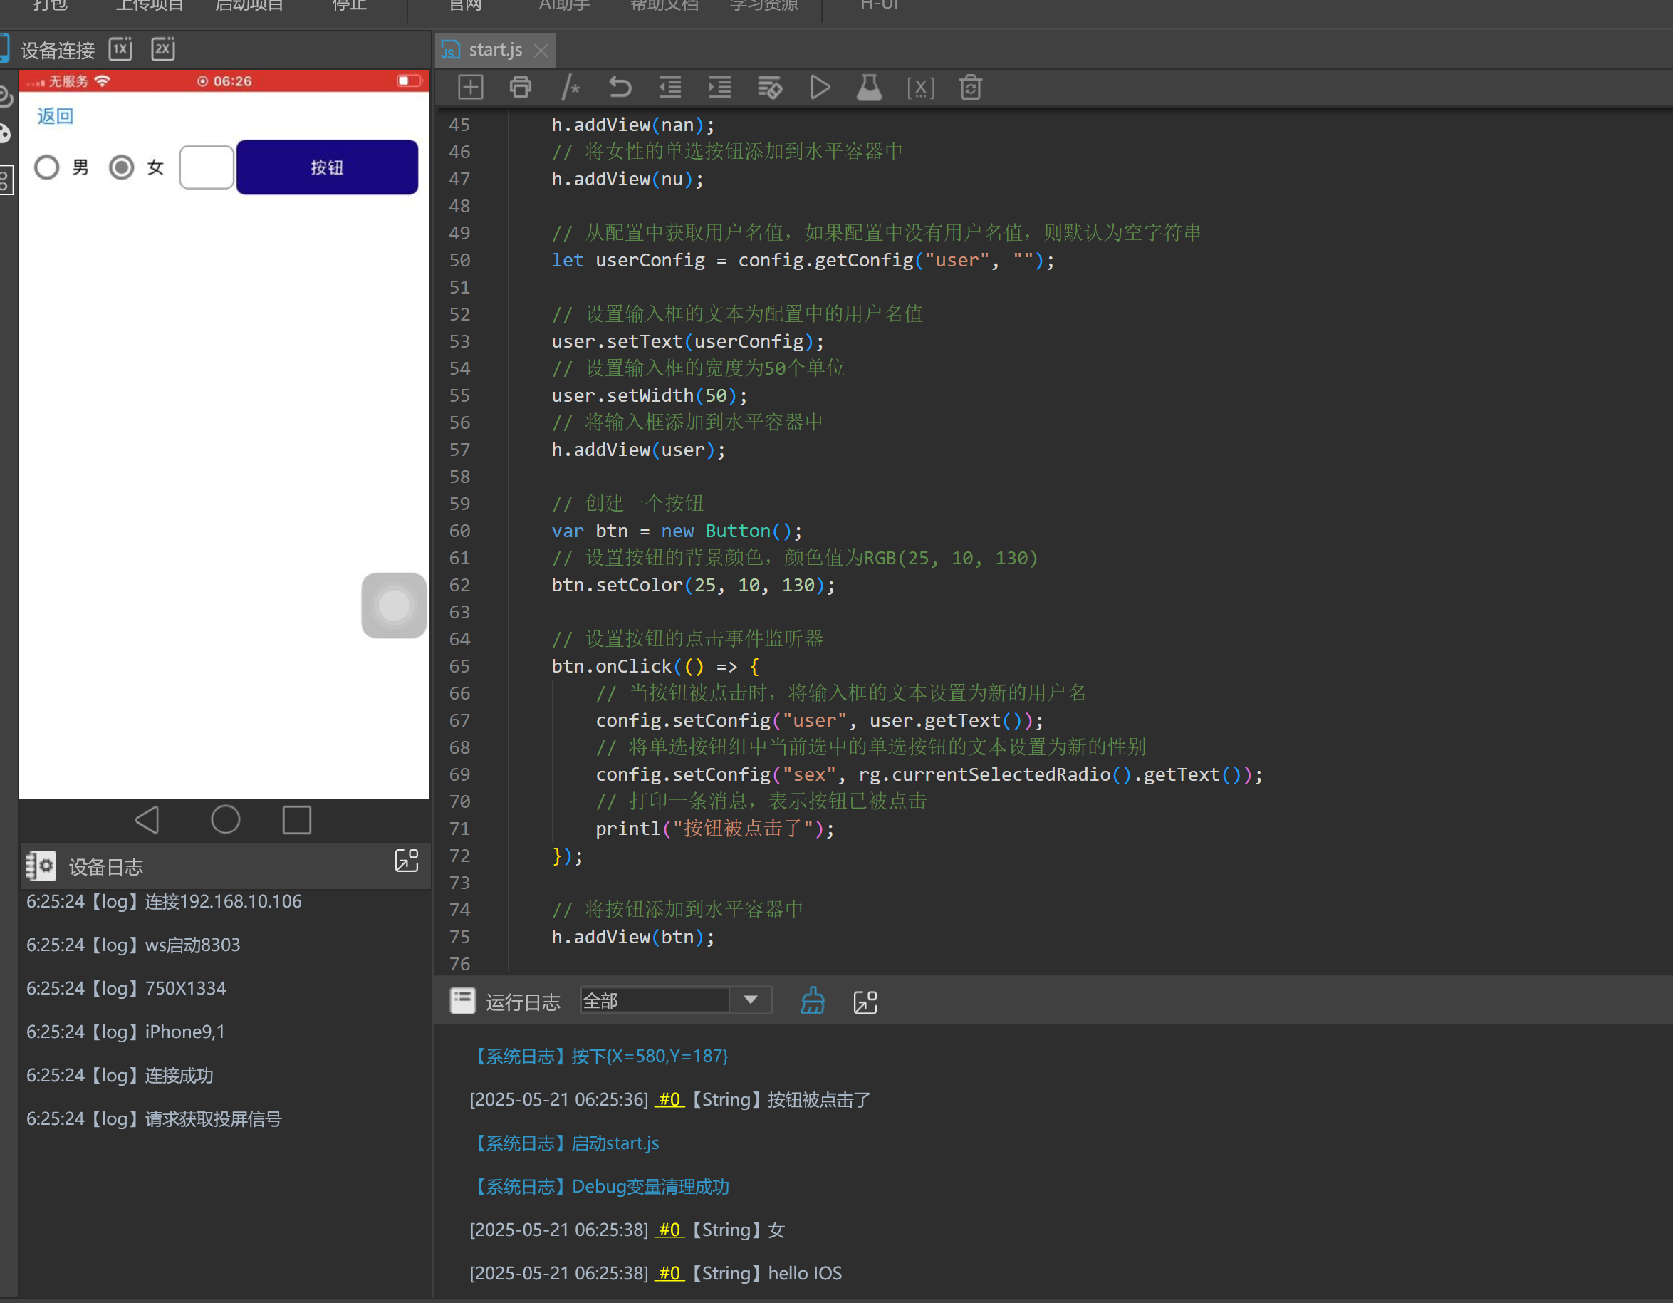Screen dimensions: 1673x1303
Task: Open the #0 link for 按钮被点击了 log
Action: 669,1099
